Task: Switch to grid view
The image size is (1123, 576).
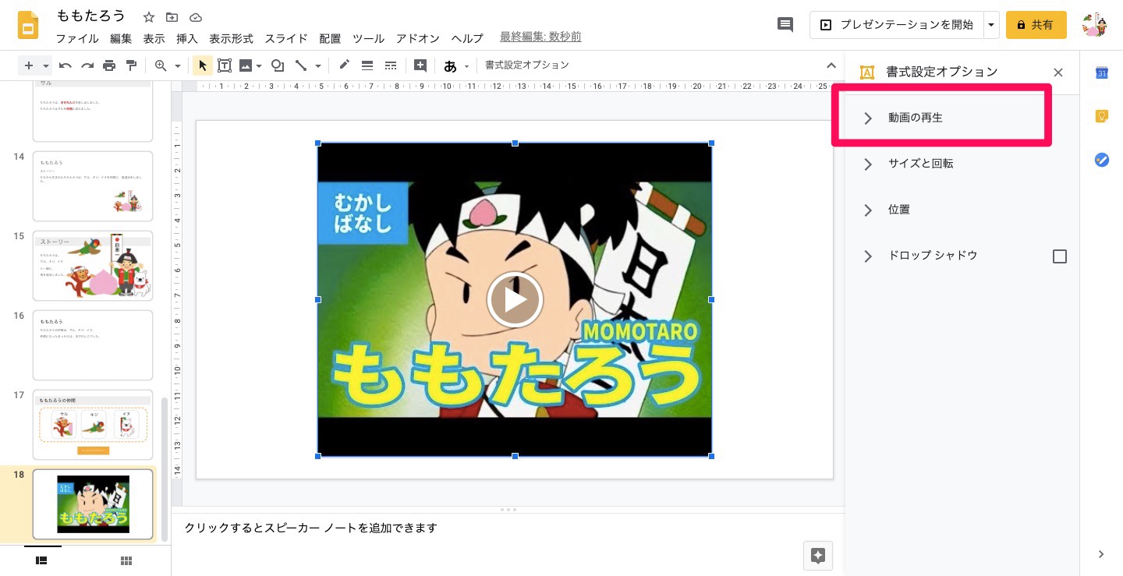Action: tap(126, 560)
